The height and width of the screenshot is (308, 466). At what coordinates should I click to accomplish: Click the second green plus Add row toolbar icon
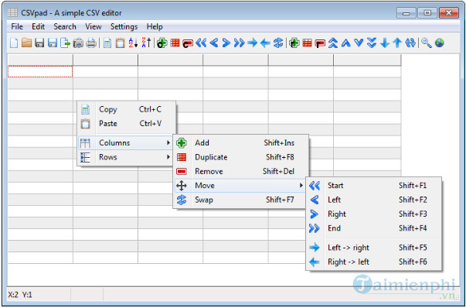[294, 43]
